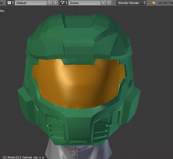Edit the Scene name field
This screenshot has width=173, height=159.
tap(84, 3)
